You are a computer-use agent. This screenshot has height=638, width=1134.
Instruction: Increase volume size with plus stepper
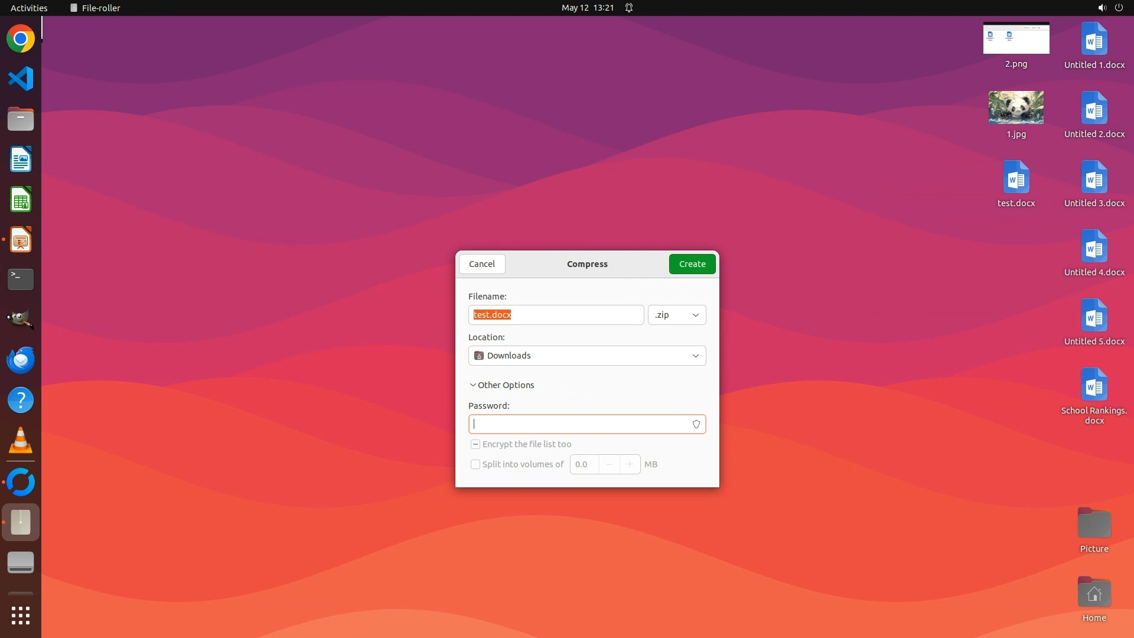click(x=630, y=464)
